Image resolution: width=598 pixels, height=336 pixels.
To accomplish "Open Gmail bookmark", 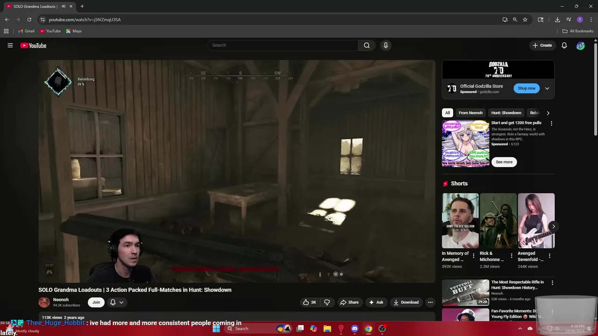I will pyautogui.click(x=26, y=31).
